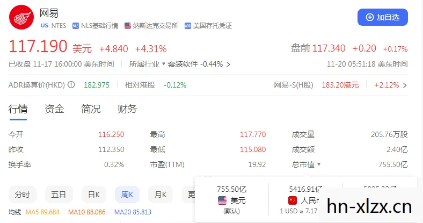
Task: Click the Nasdaq exchange flag icon
Action: click(128, 26)
